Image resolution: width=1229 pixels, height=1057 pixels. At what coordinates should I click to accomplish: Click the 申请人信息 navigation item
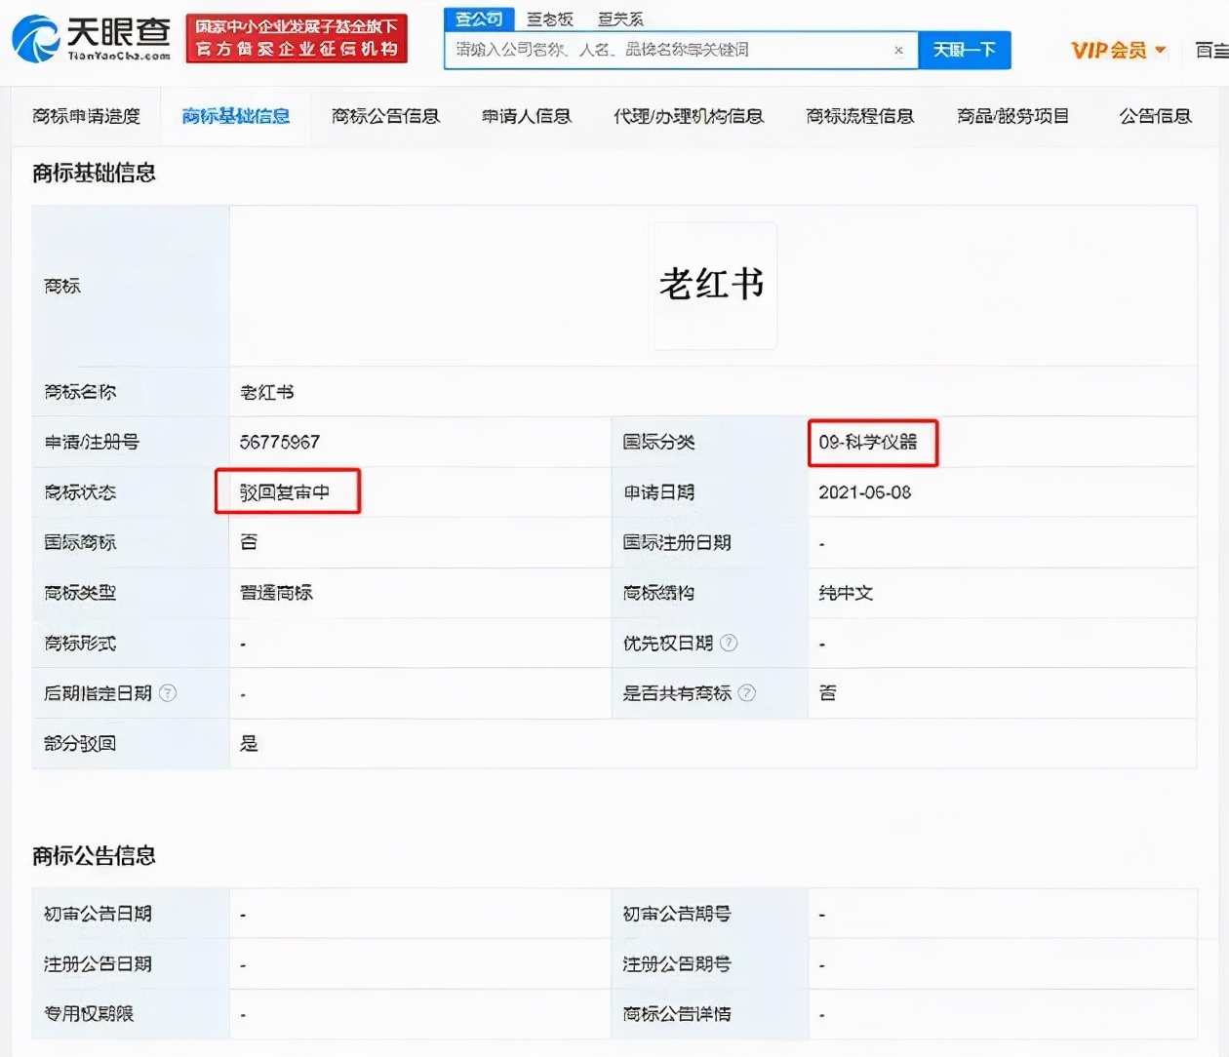click(x=526, y=116)
